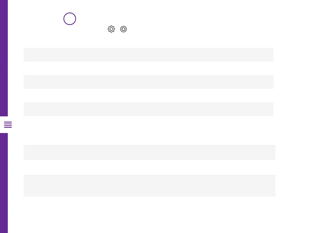Image resolution: width=332 pixels, height=233 pixels.
Task: Click the purple sidebar strip below the hamburger
Action: click(4, 183)
